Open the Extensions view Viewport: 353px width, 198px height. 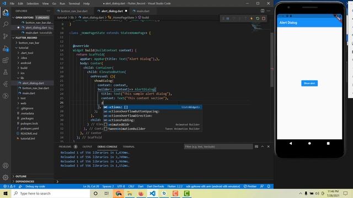pyautogui.click(x=6, y=60)
